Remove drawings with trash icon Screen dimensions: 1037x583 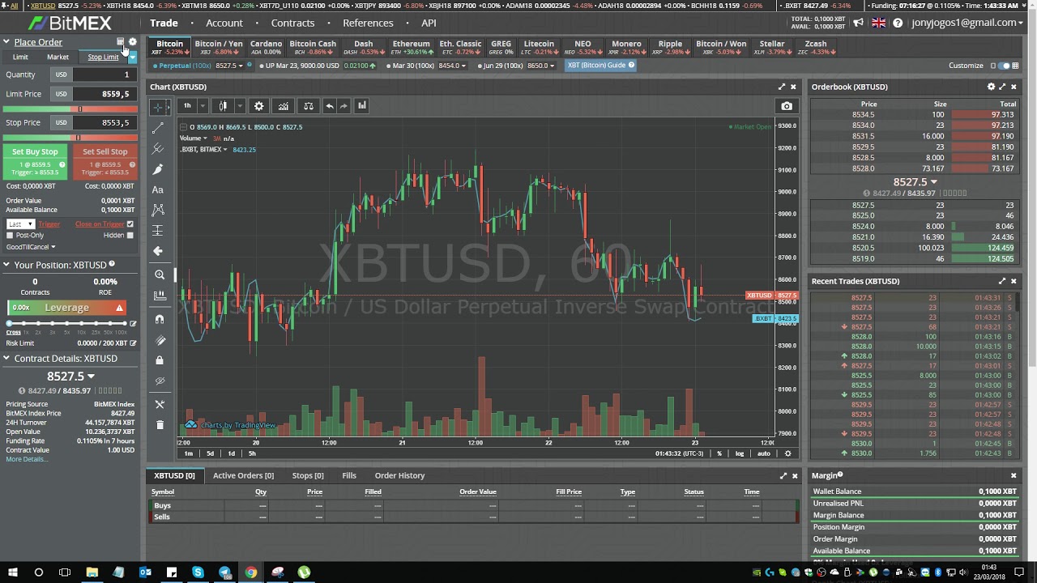(x=160, y=425)
